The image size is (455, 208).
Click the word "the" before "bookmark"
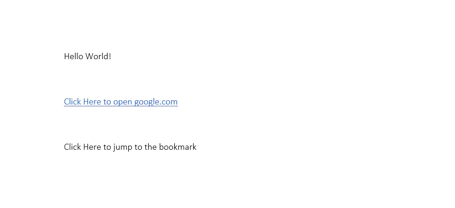coord(151,147)
